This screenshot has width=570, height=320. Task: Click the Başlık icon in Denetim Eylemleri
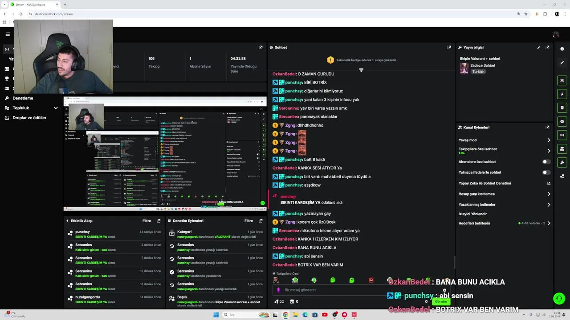pos(172,298)
